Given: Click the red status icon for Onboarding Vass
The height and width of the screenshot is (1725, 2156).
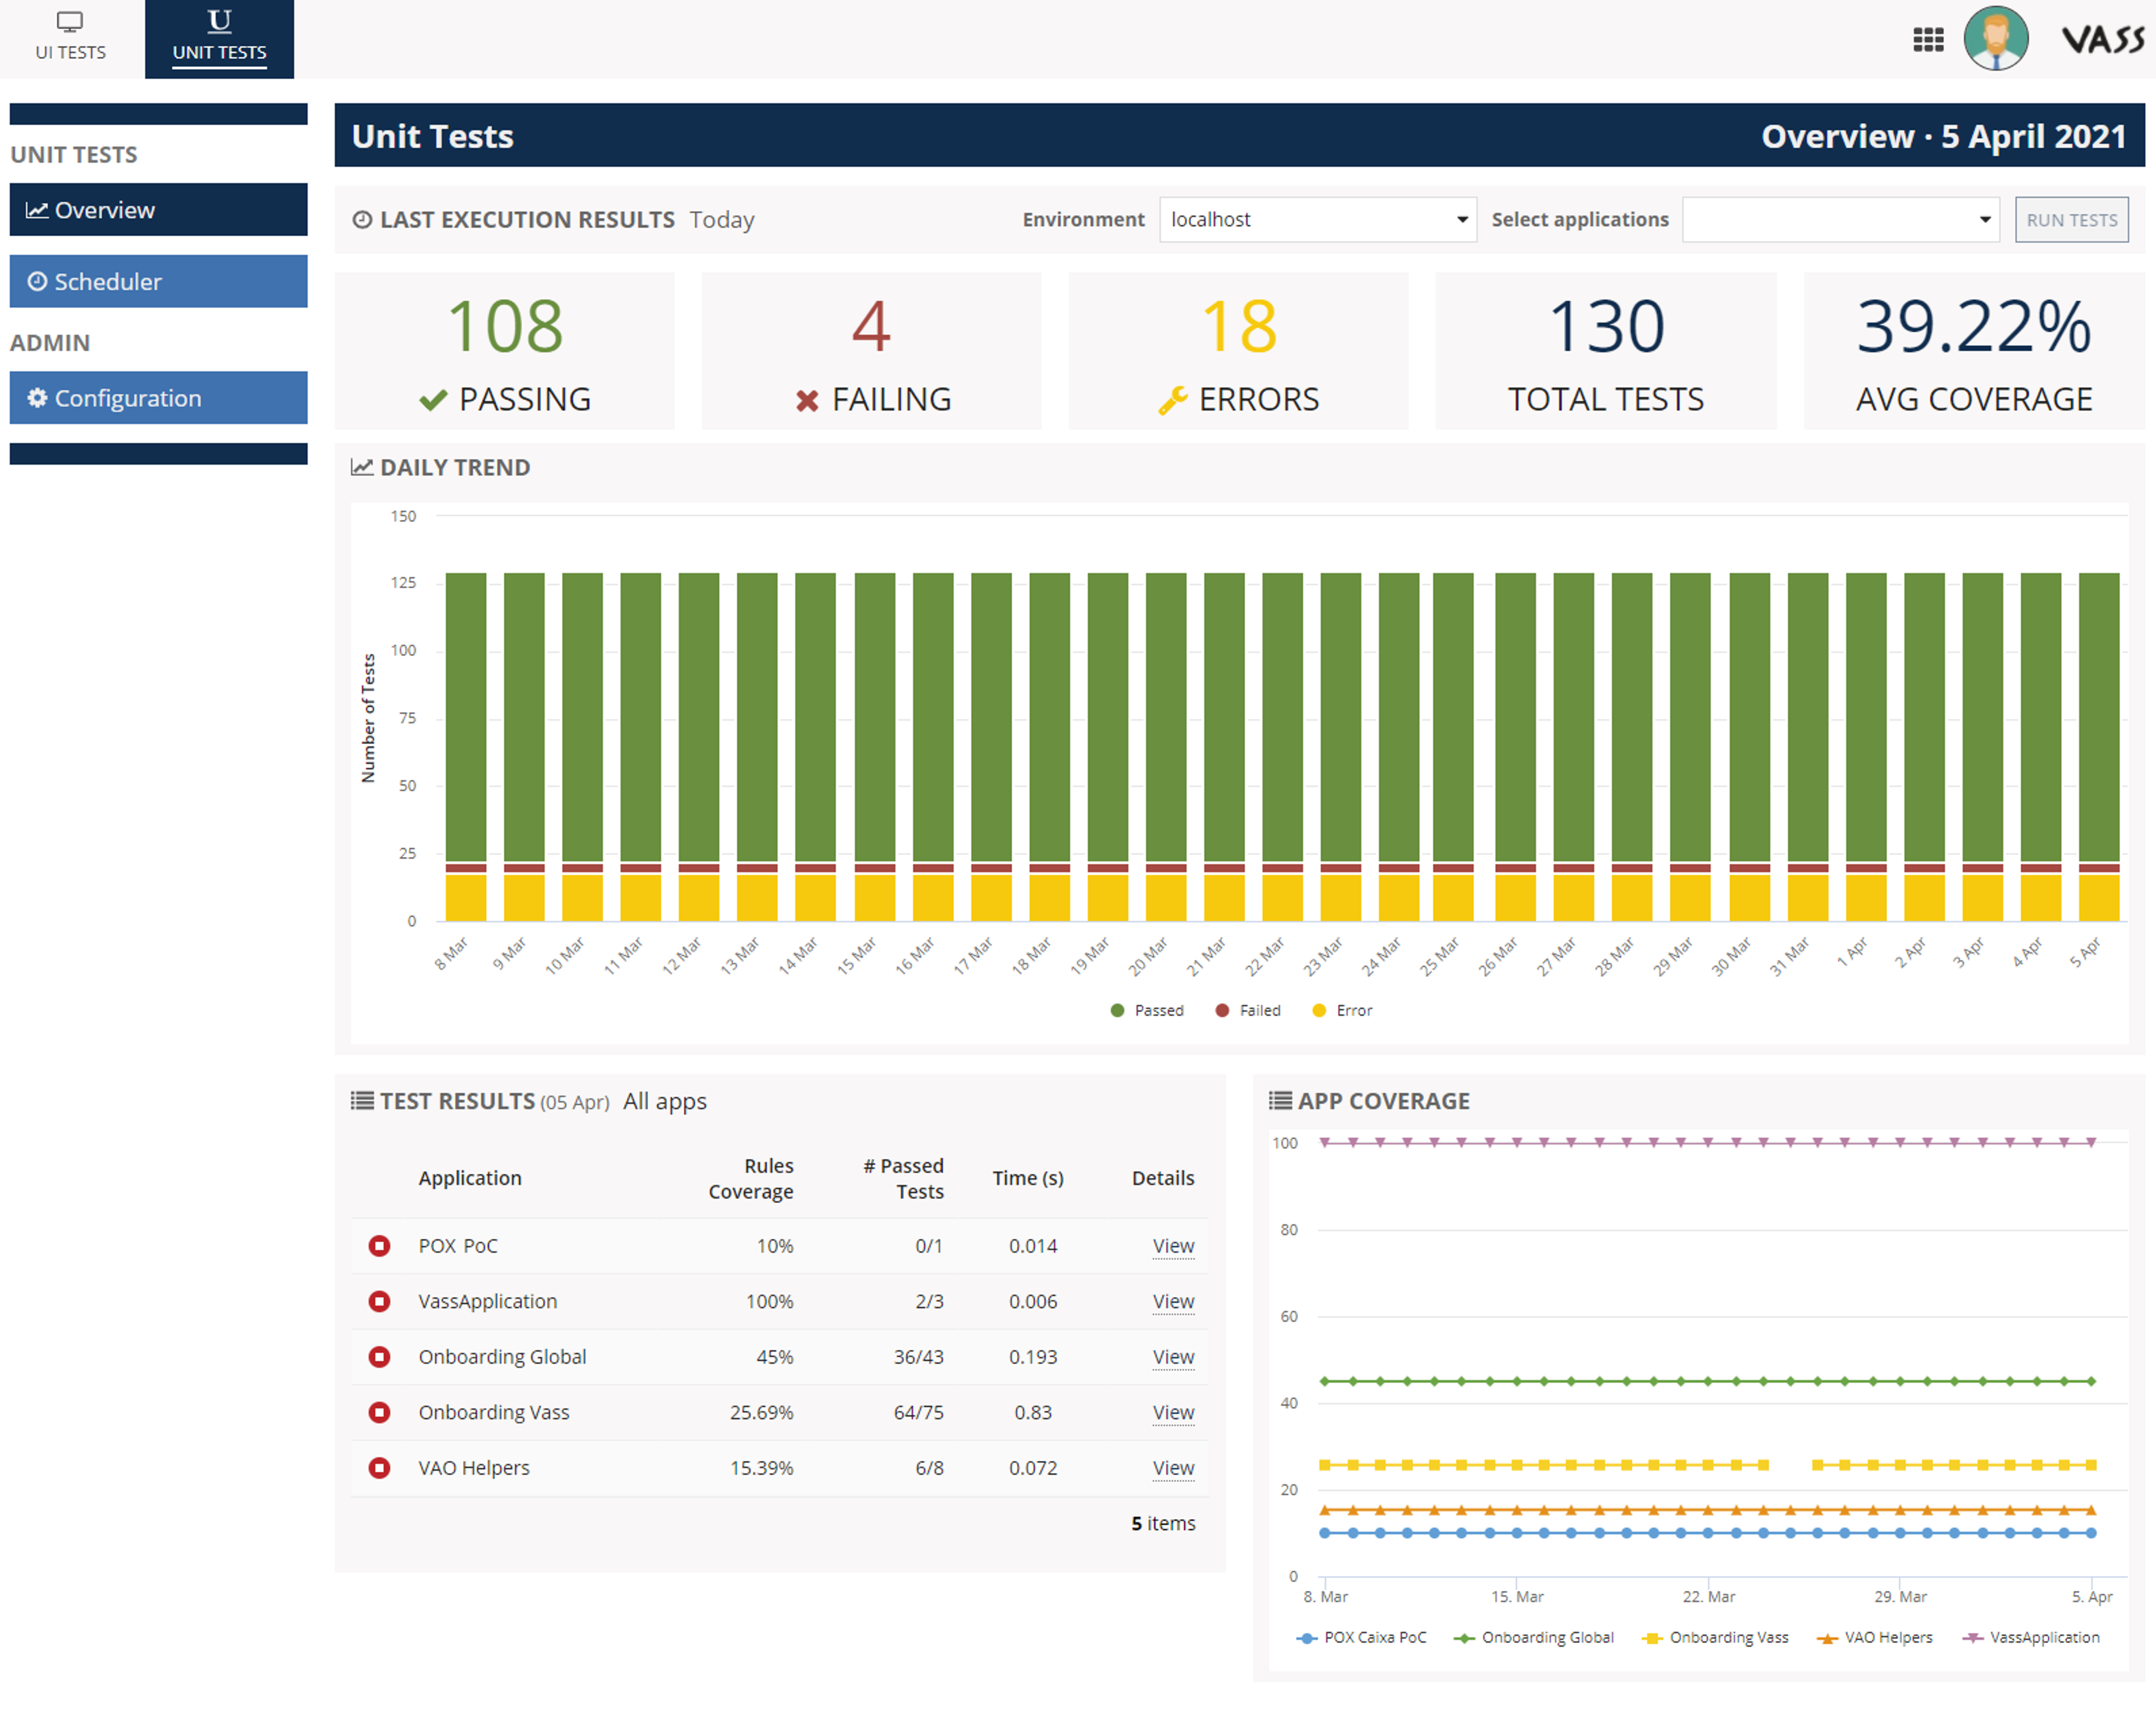Looking at the screenshot, I should click(x=379, y=1412).
